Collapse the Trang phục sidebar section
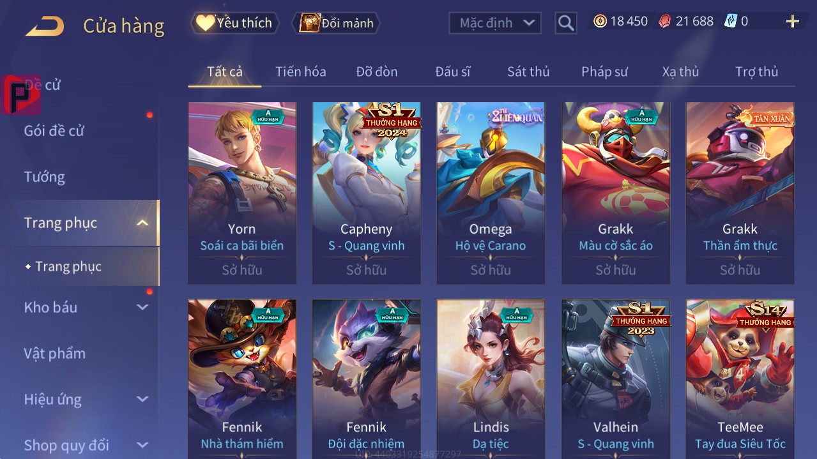The width and height of the screenshot is (817, 459). click(x=142, y=223)
